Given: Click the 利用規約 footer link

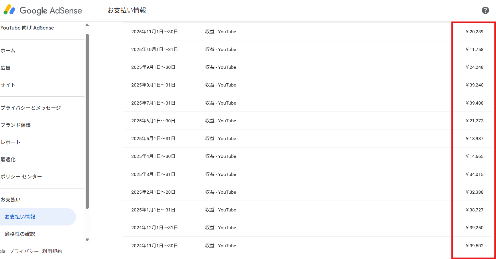Looking at the screenshot, I should tap(52, 251).
